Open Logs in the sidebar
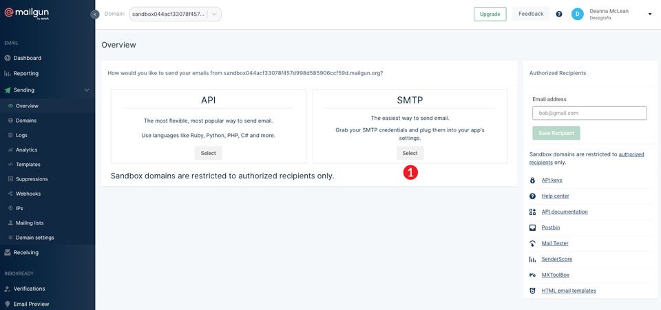 (x=21, y=135)
